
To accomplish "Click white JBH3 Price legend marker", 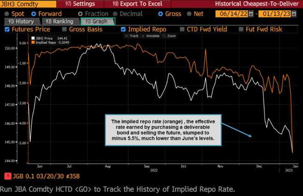I will [x=32, y=38].
